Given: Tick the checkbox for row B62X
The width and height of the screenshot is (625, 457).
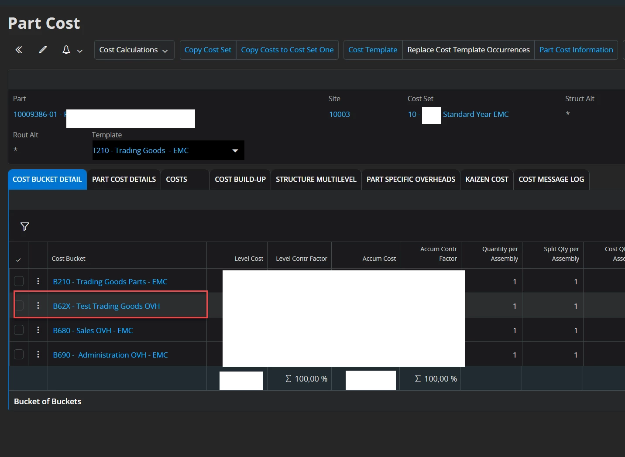Looking at the screenshot, I should (x=19, y=306).
